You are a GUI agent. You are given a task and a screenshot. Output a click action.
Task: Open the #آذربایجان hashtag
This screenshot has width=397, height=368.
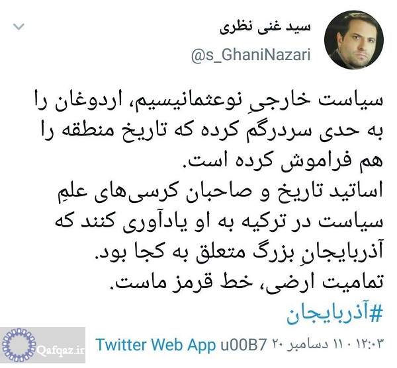pos(334,314)
